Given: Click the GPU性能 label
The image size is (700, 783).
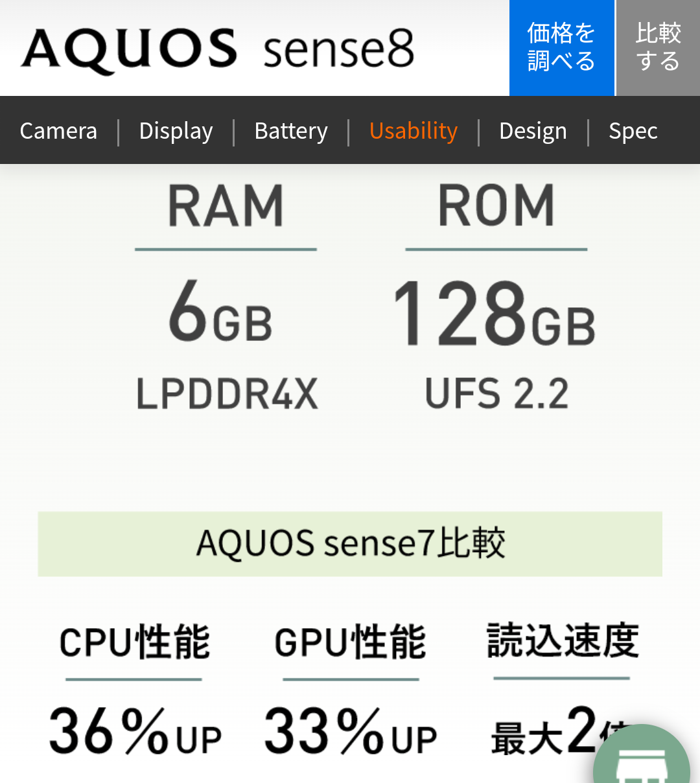Looking at the screenshot, I should (350, 642).
